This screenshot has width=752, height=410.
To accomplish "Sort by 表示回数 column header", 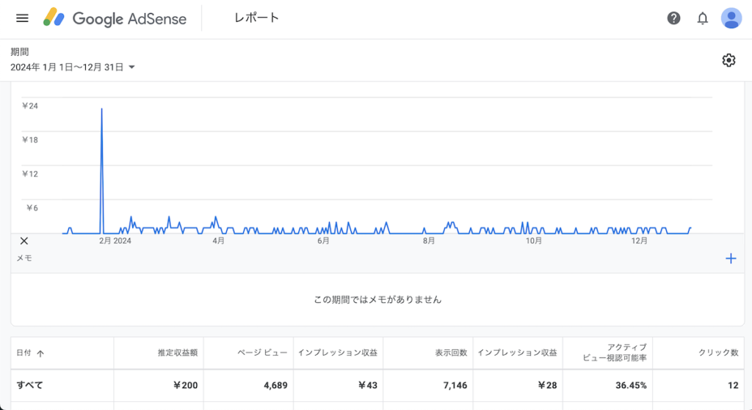I will pos(451,353).
